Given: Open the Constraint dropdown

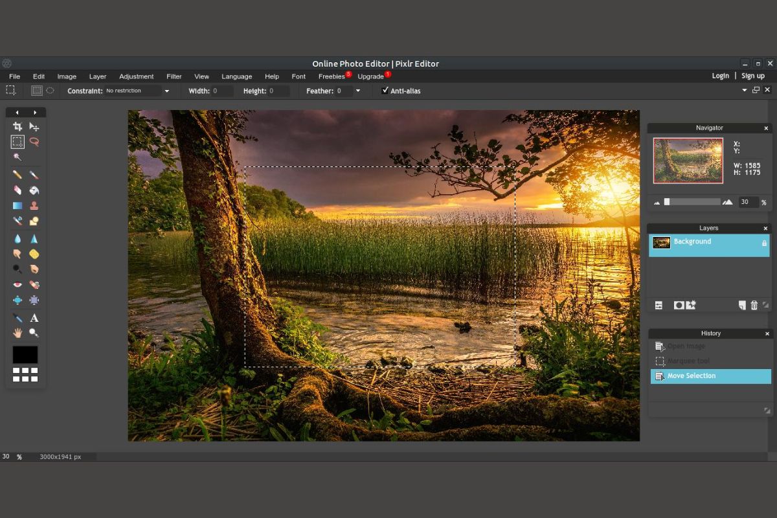Looking at the screenshot, I should click(166, 91).
